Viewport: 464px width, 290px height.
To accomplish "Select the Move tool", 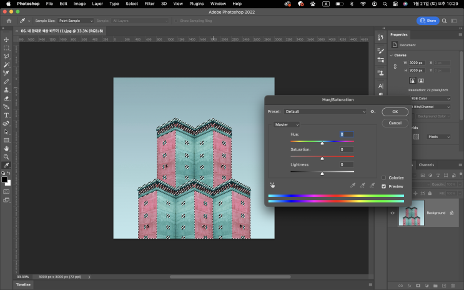I will pos(6,39).
